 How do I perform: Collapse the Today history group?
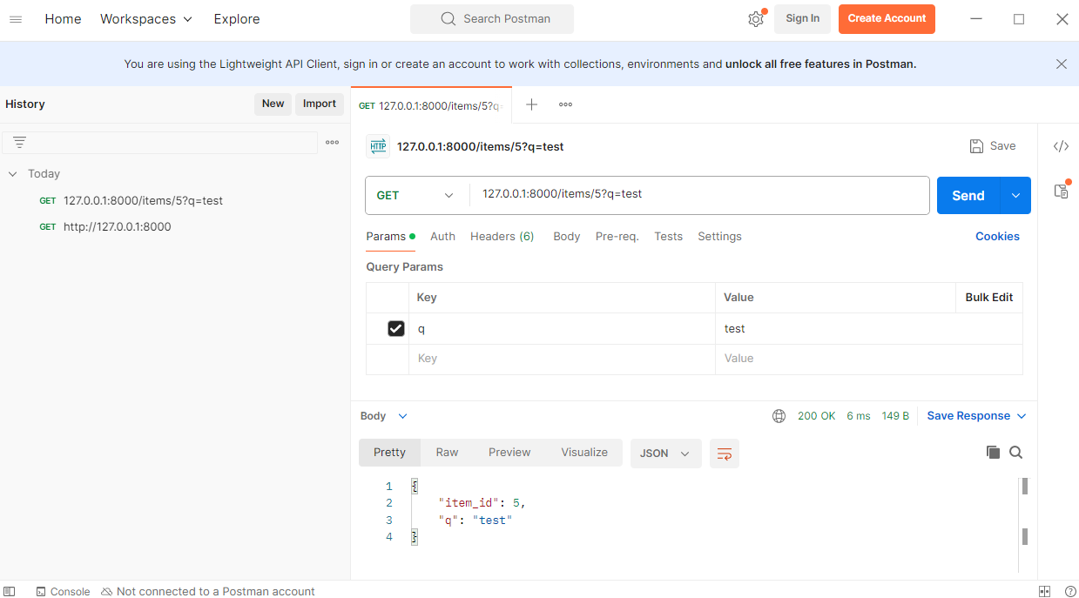(13, 174)
